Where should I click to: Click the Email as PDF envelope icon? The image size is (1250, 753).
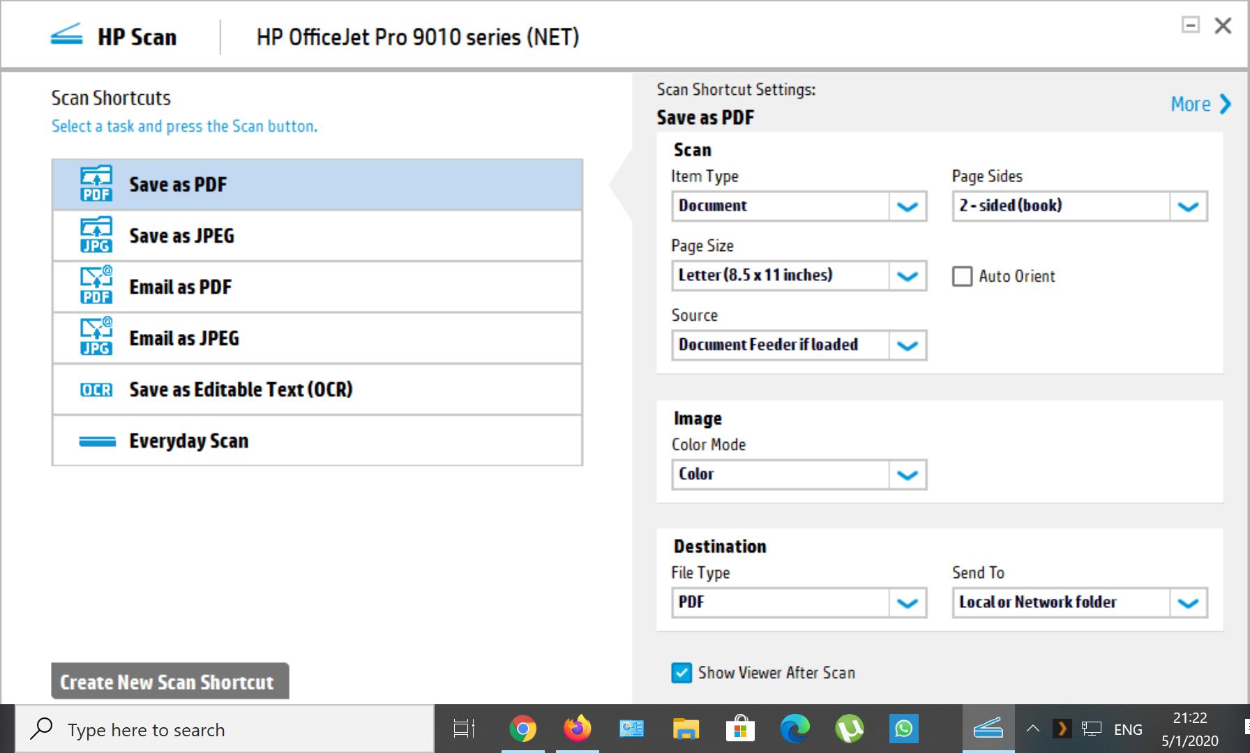point(96,286)
